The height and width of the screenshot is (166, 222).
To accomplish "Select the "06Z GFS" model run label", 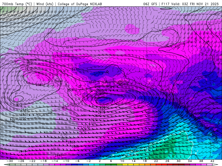I will point(150,4).
